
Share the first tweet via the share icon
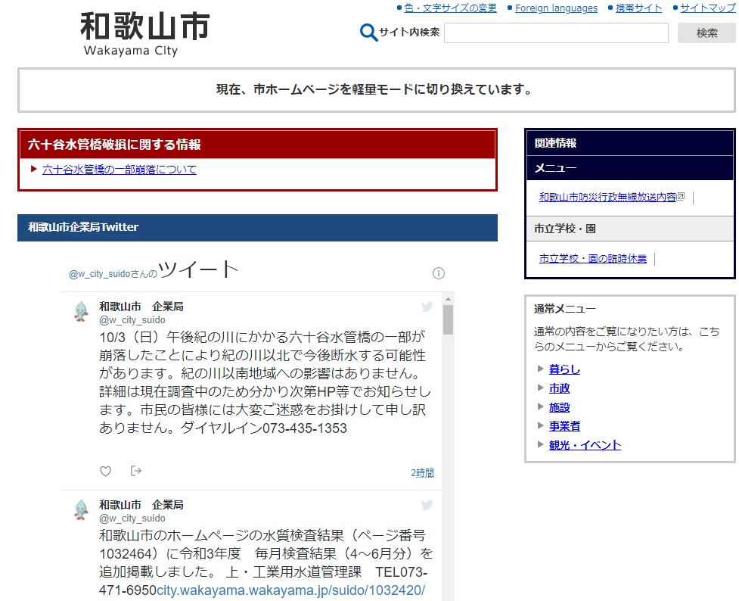[x=135, y=471]
